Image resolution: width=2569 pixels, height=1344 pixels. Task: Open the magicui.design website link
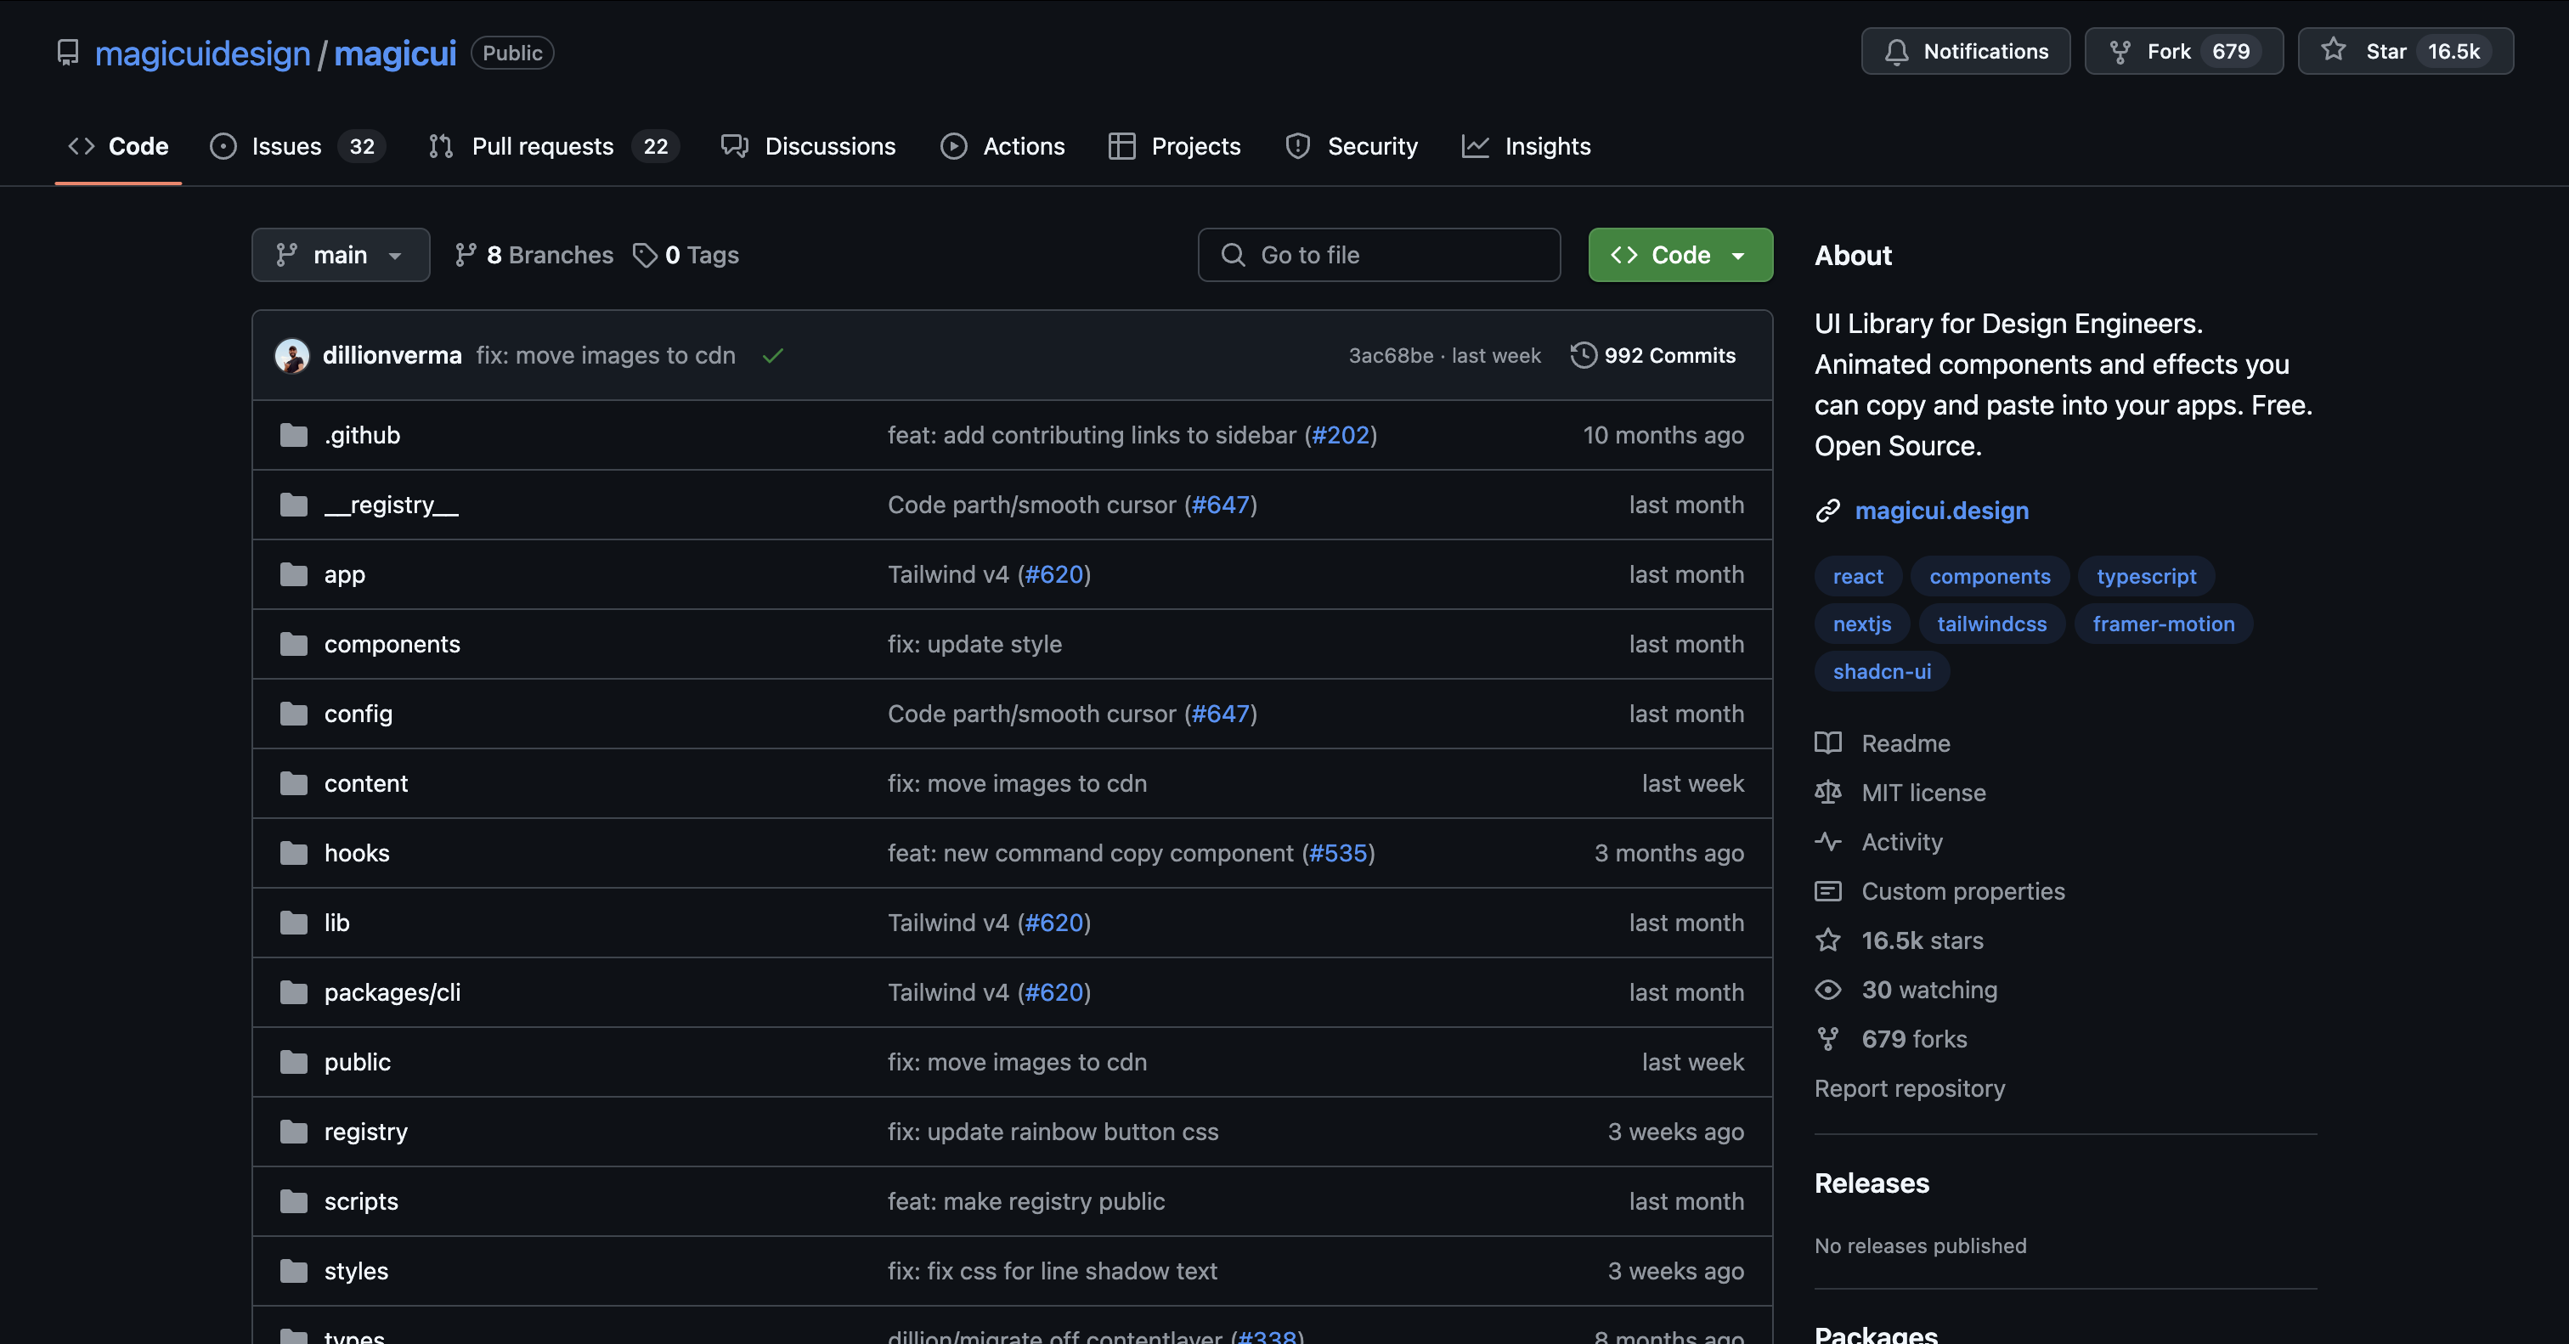(1940, 511)
